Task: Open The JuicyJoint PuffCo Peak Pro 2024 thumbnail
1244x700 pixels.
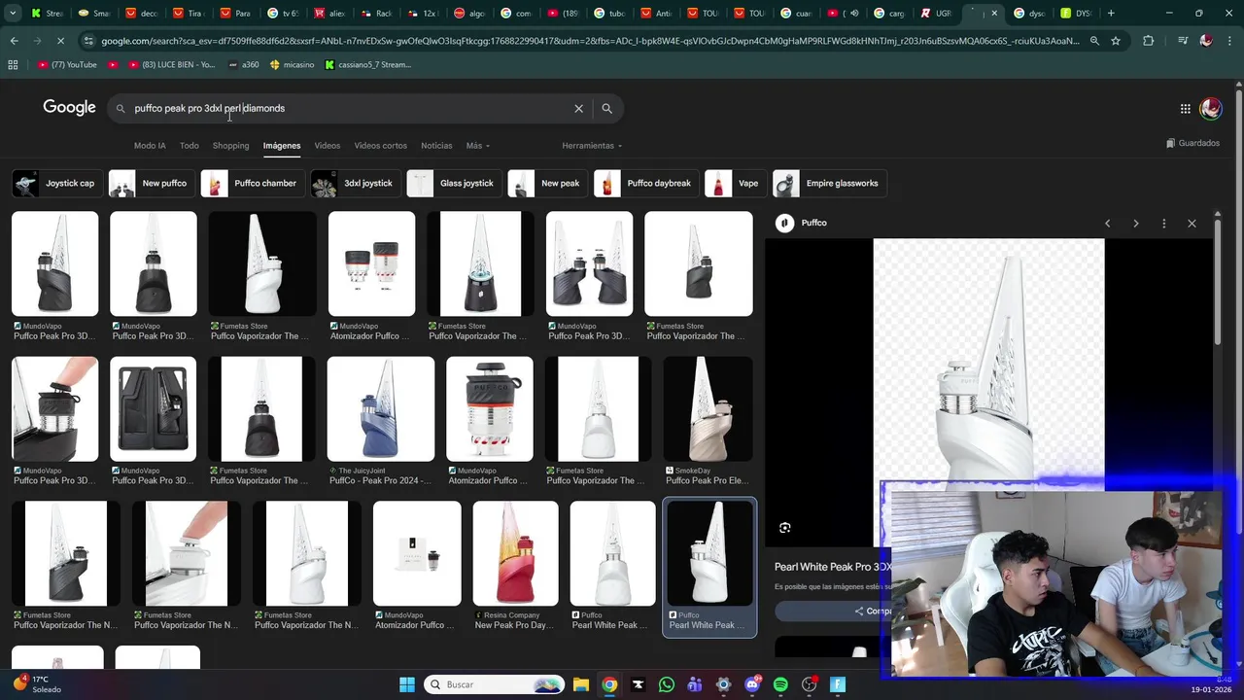Action: click(x=380, y=408)
